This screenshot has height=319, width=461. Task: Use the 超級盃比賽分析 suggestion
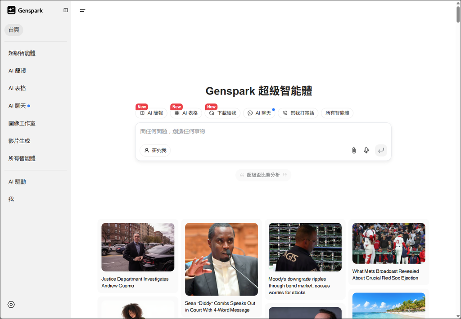tap(263, 175)
